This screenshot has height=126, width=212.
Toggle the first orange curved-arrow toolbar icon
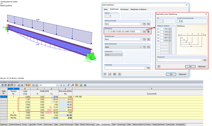click(26, 85)
